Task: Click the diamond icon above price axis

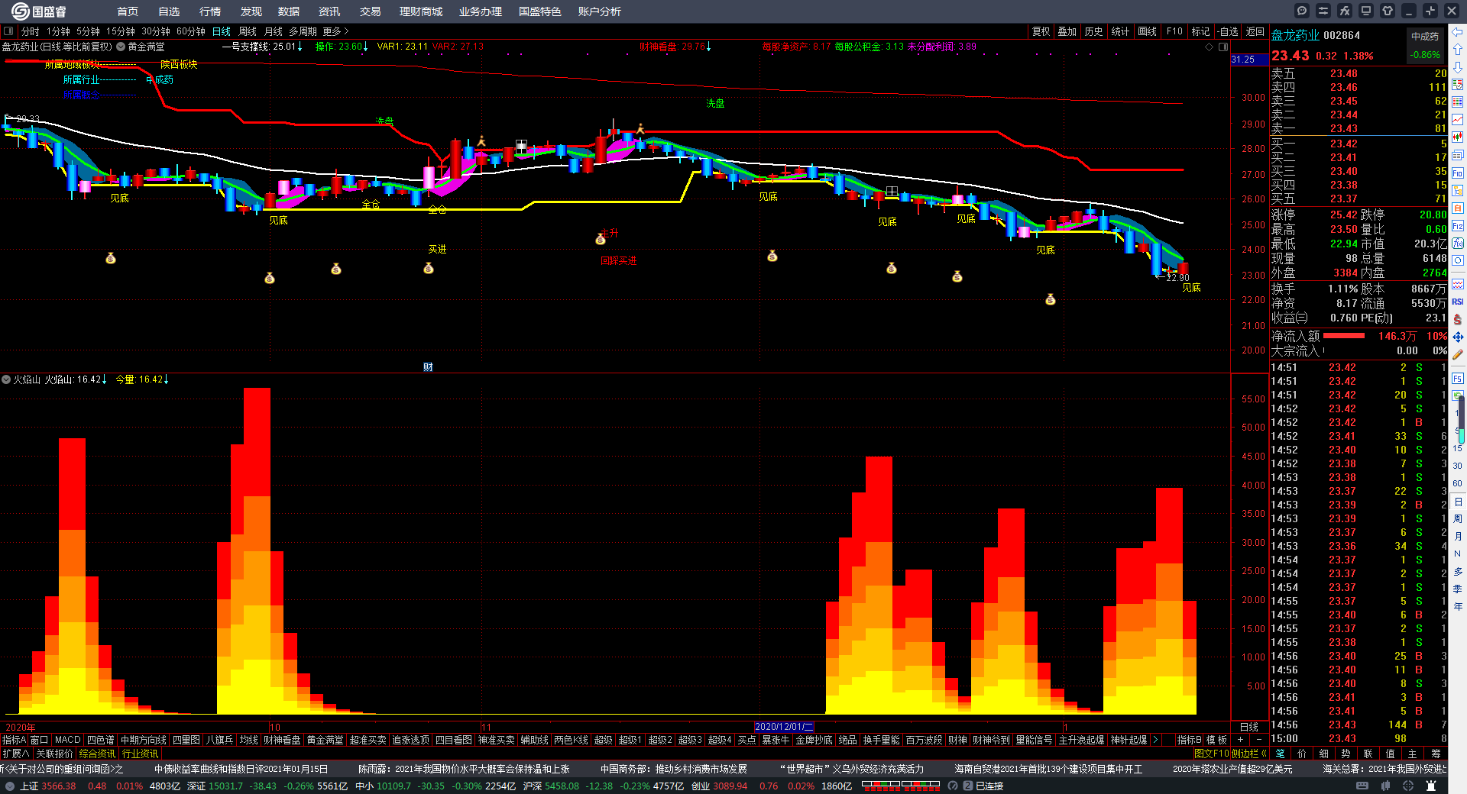Action: (x=1209, y=47)
